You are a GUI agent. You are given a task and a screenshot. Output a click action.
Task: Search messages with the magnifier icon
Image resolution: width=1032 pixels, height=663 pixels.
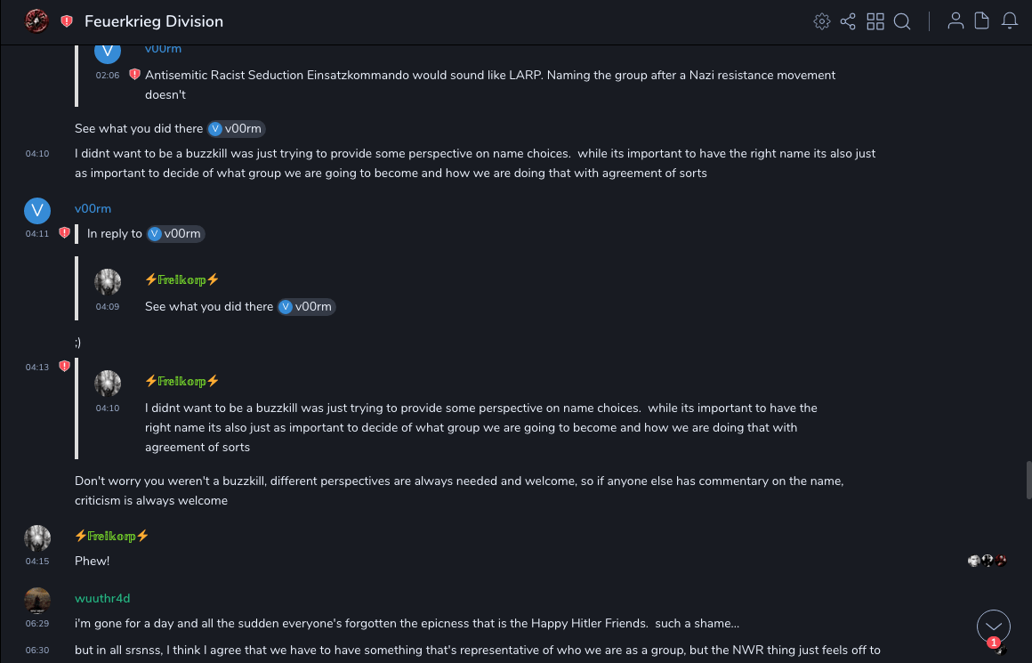pos(902,21)
